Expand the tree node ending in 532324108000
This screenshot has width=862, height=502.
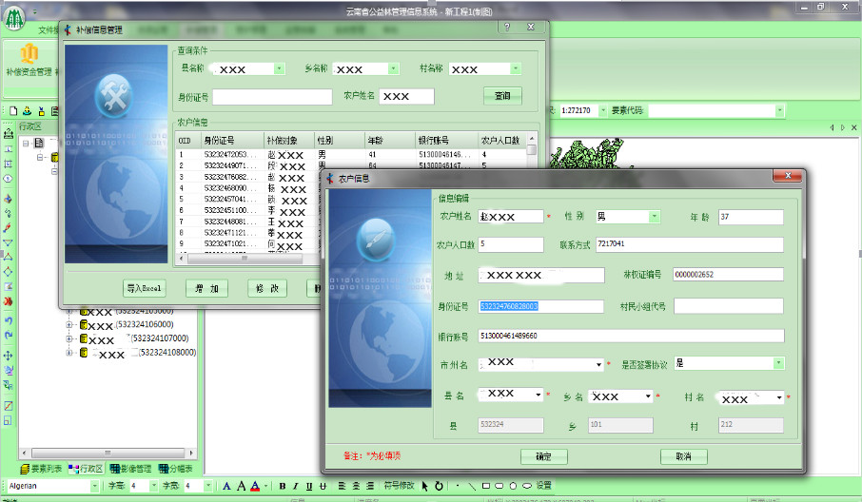(69, 353)
